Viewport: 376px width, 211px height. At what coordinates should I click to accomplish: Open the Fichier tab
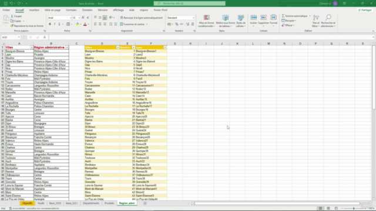[6, 10]
